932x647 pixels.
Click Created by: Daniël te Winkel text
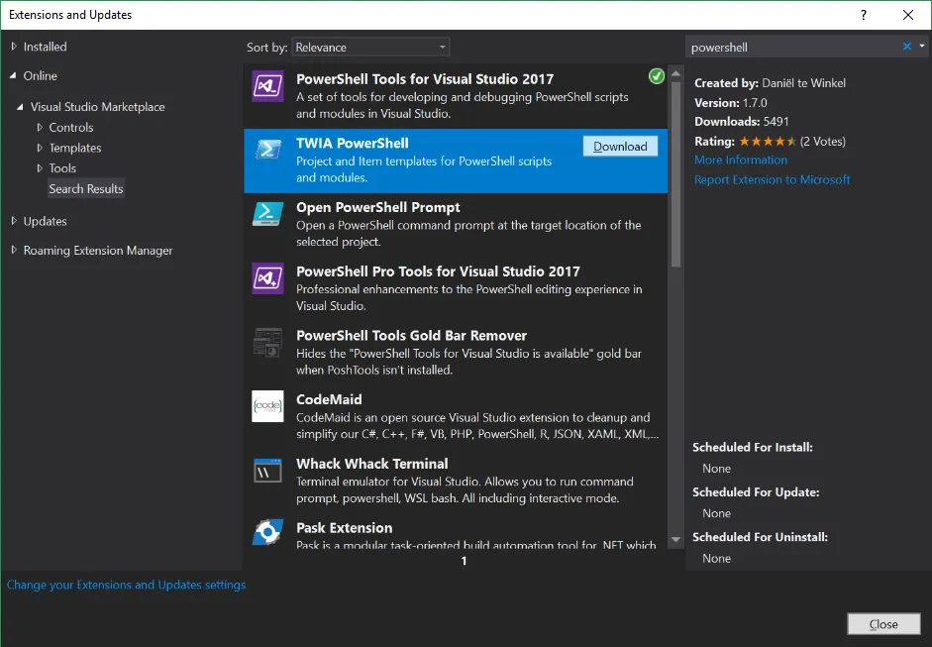click(x=770, y=83)
